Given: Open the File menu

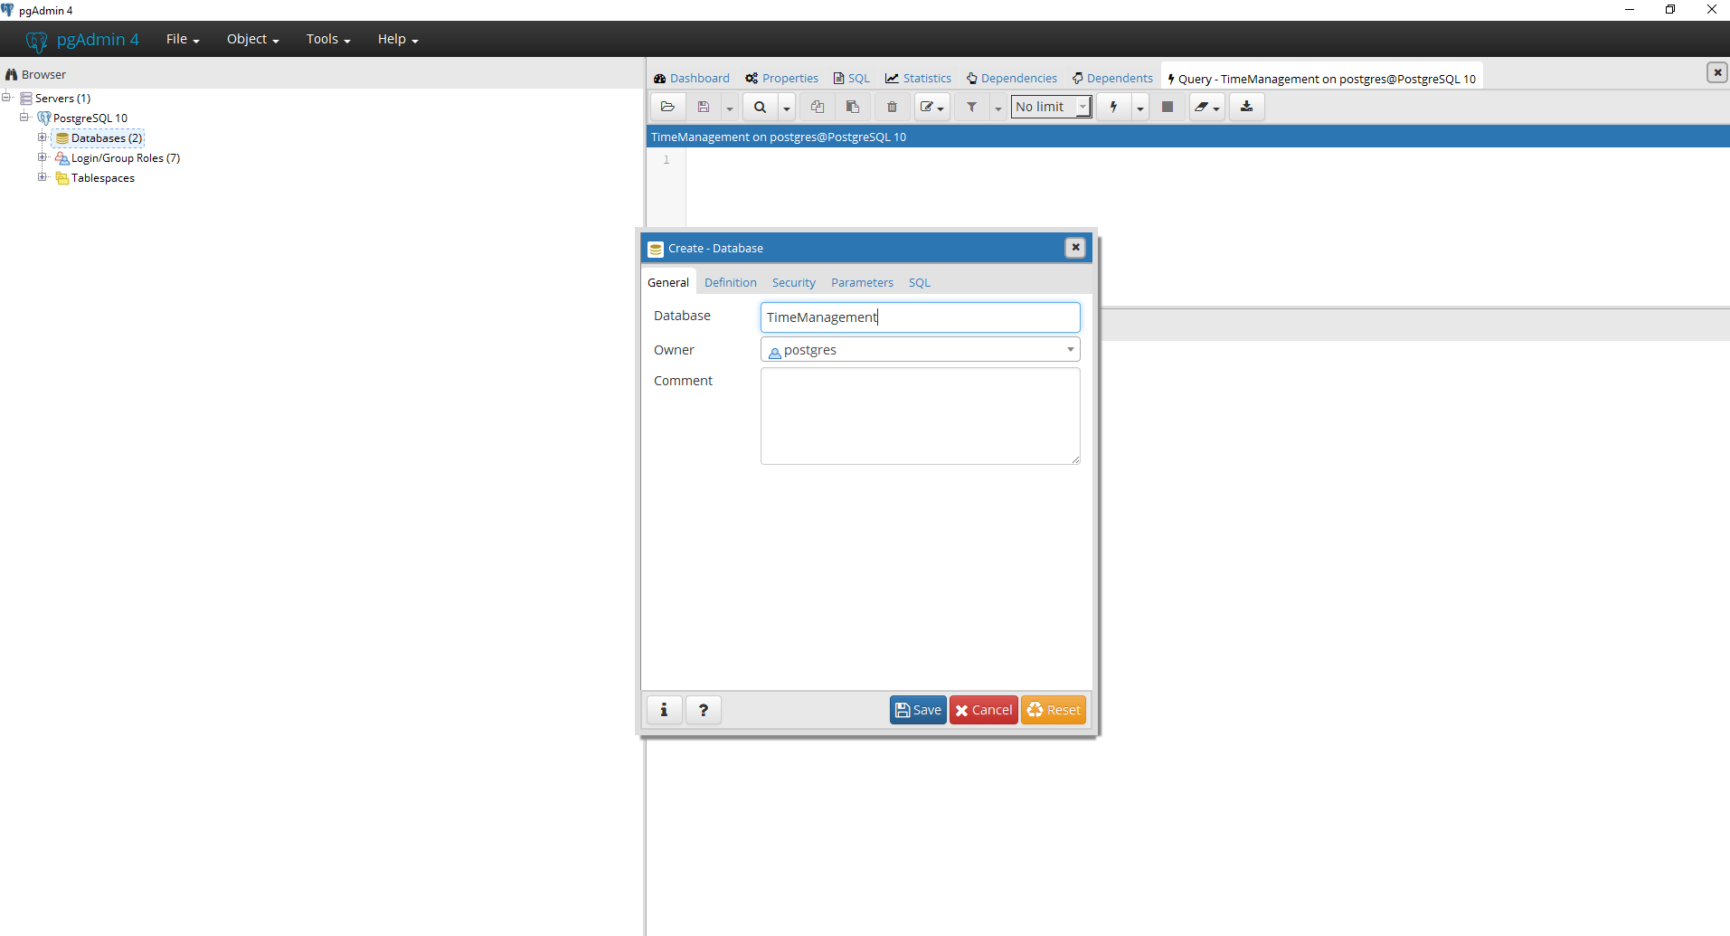Looking at the screenshot, I should tap(183, 39).
